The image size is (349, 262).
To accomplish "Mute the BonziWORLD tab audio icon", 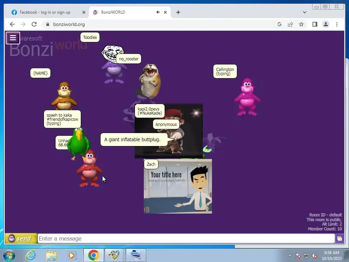I will [x=158, y=12].
